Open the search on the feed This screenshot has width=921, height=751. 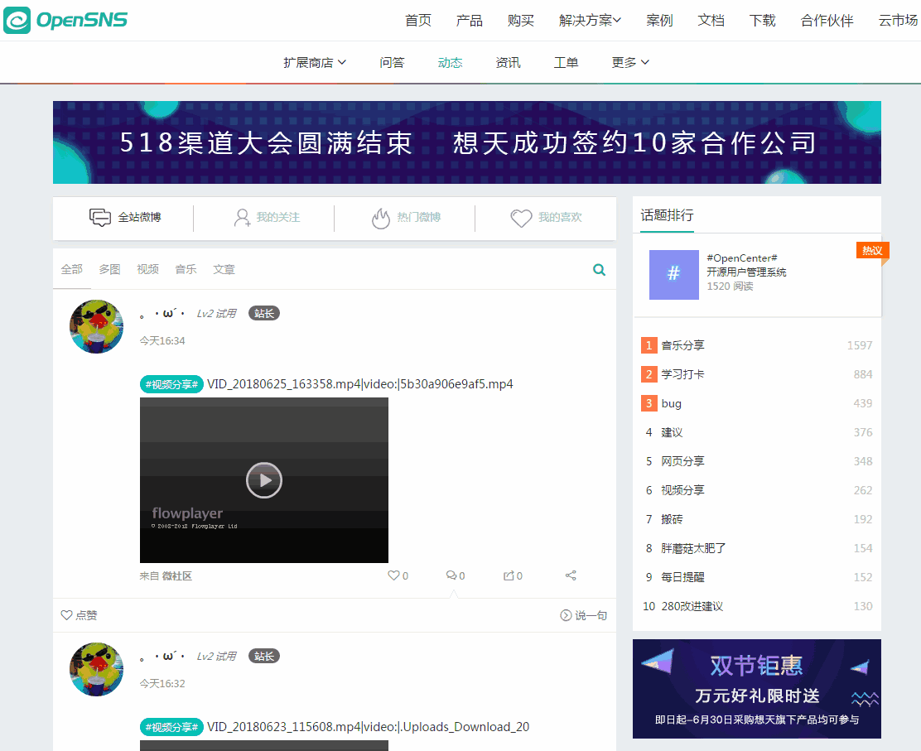(x=599, y=269)
